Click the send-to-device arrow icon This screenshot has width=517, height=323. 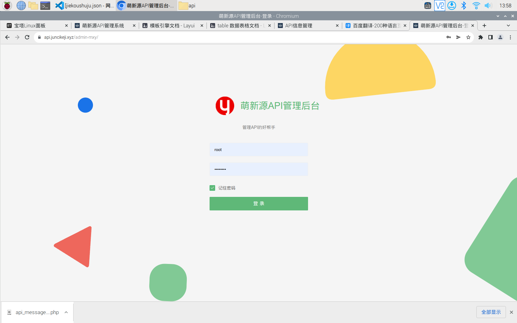[459, 37]
